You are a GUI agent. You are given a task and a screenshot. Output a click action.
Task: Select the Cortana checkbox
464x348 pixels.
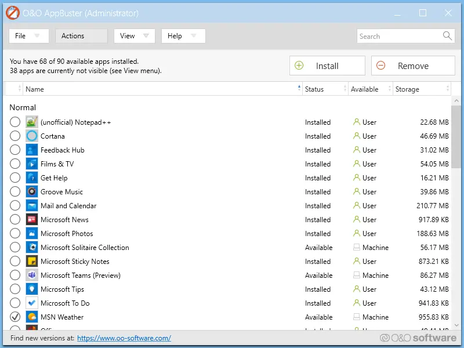pyautogui.click(x=15, y=136)
